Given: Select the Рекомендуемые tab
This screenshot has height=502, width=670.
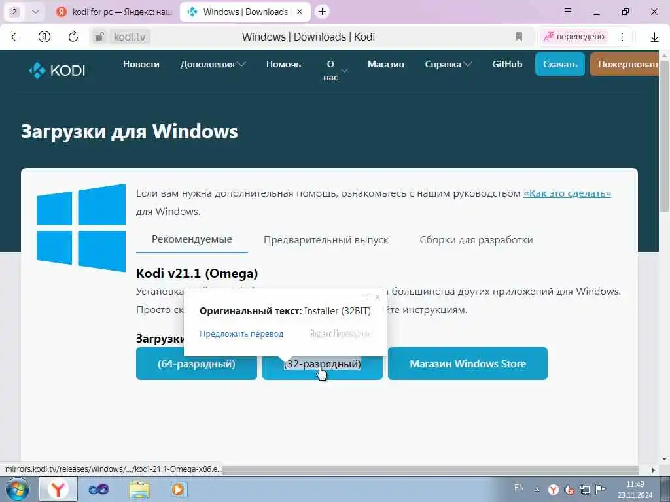Looking at the screenshot, I should 192,239.
